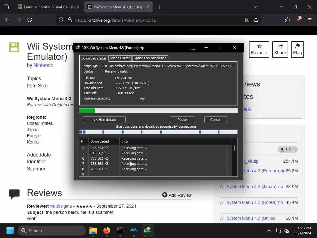Click the address bar URL field
This screenshot has width=317, height=238.
[x=158, y=20]
